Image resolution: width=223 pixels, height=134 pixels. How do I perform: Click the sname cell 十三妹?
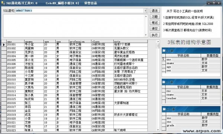(34, 76)
